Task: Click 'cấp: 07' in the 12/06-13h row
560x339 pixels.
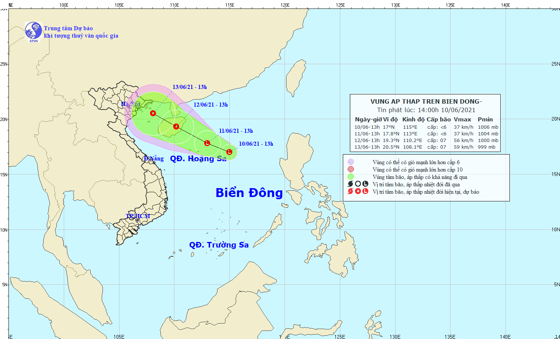Action: pos(437,141)
